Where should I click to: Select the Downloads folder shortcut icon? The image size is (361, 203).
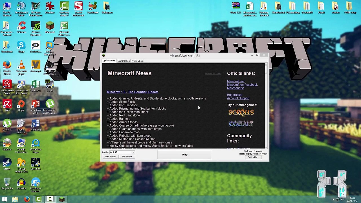(x=7, y=47)
